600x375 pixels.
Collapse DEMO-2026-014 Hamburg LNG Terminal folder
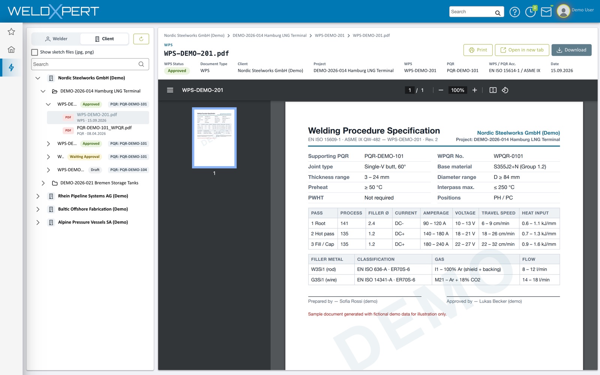[x=43, y=91]
